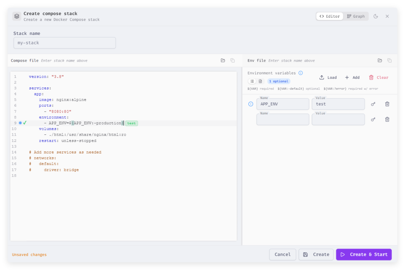
Task: Click the stack layers icon in header
Action: [17, 16]
